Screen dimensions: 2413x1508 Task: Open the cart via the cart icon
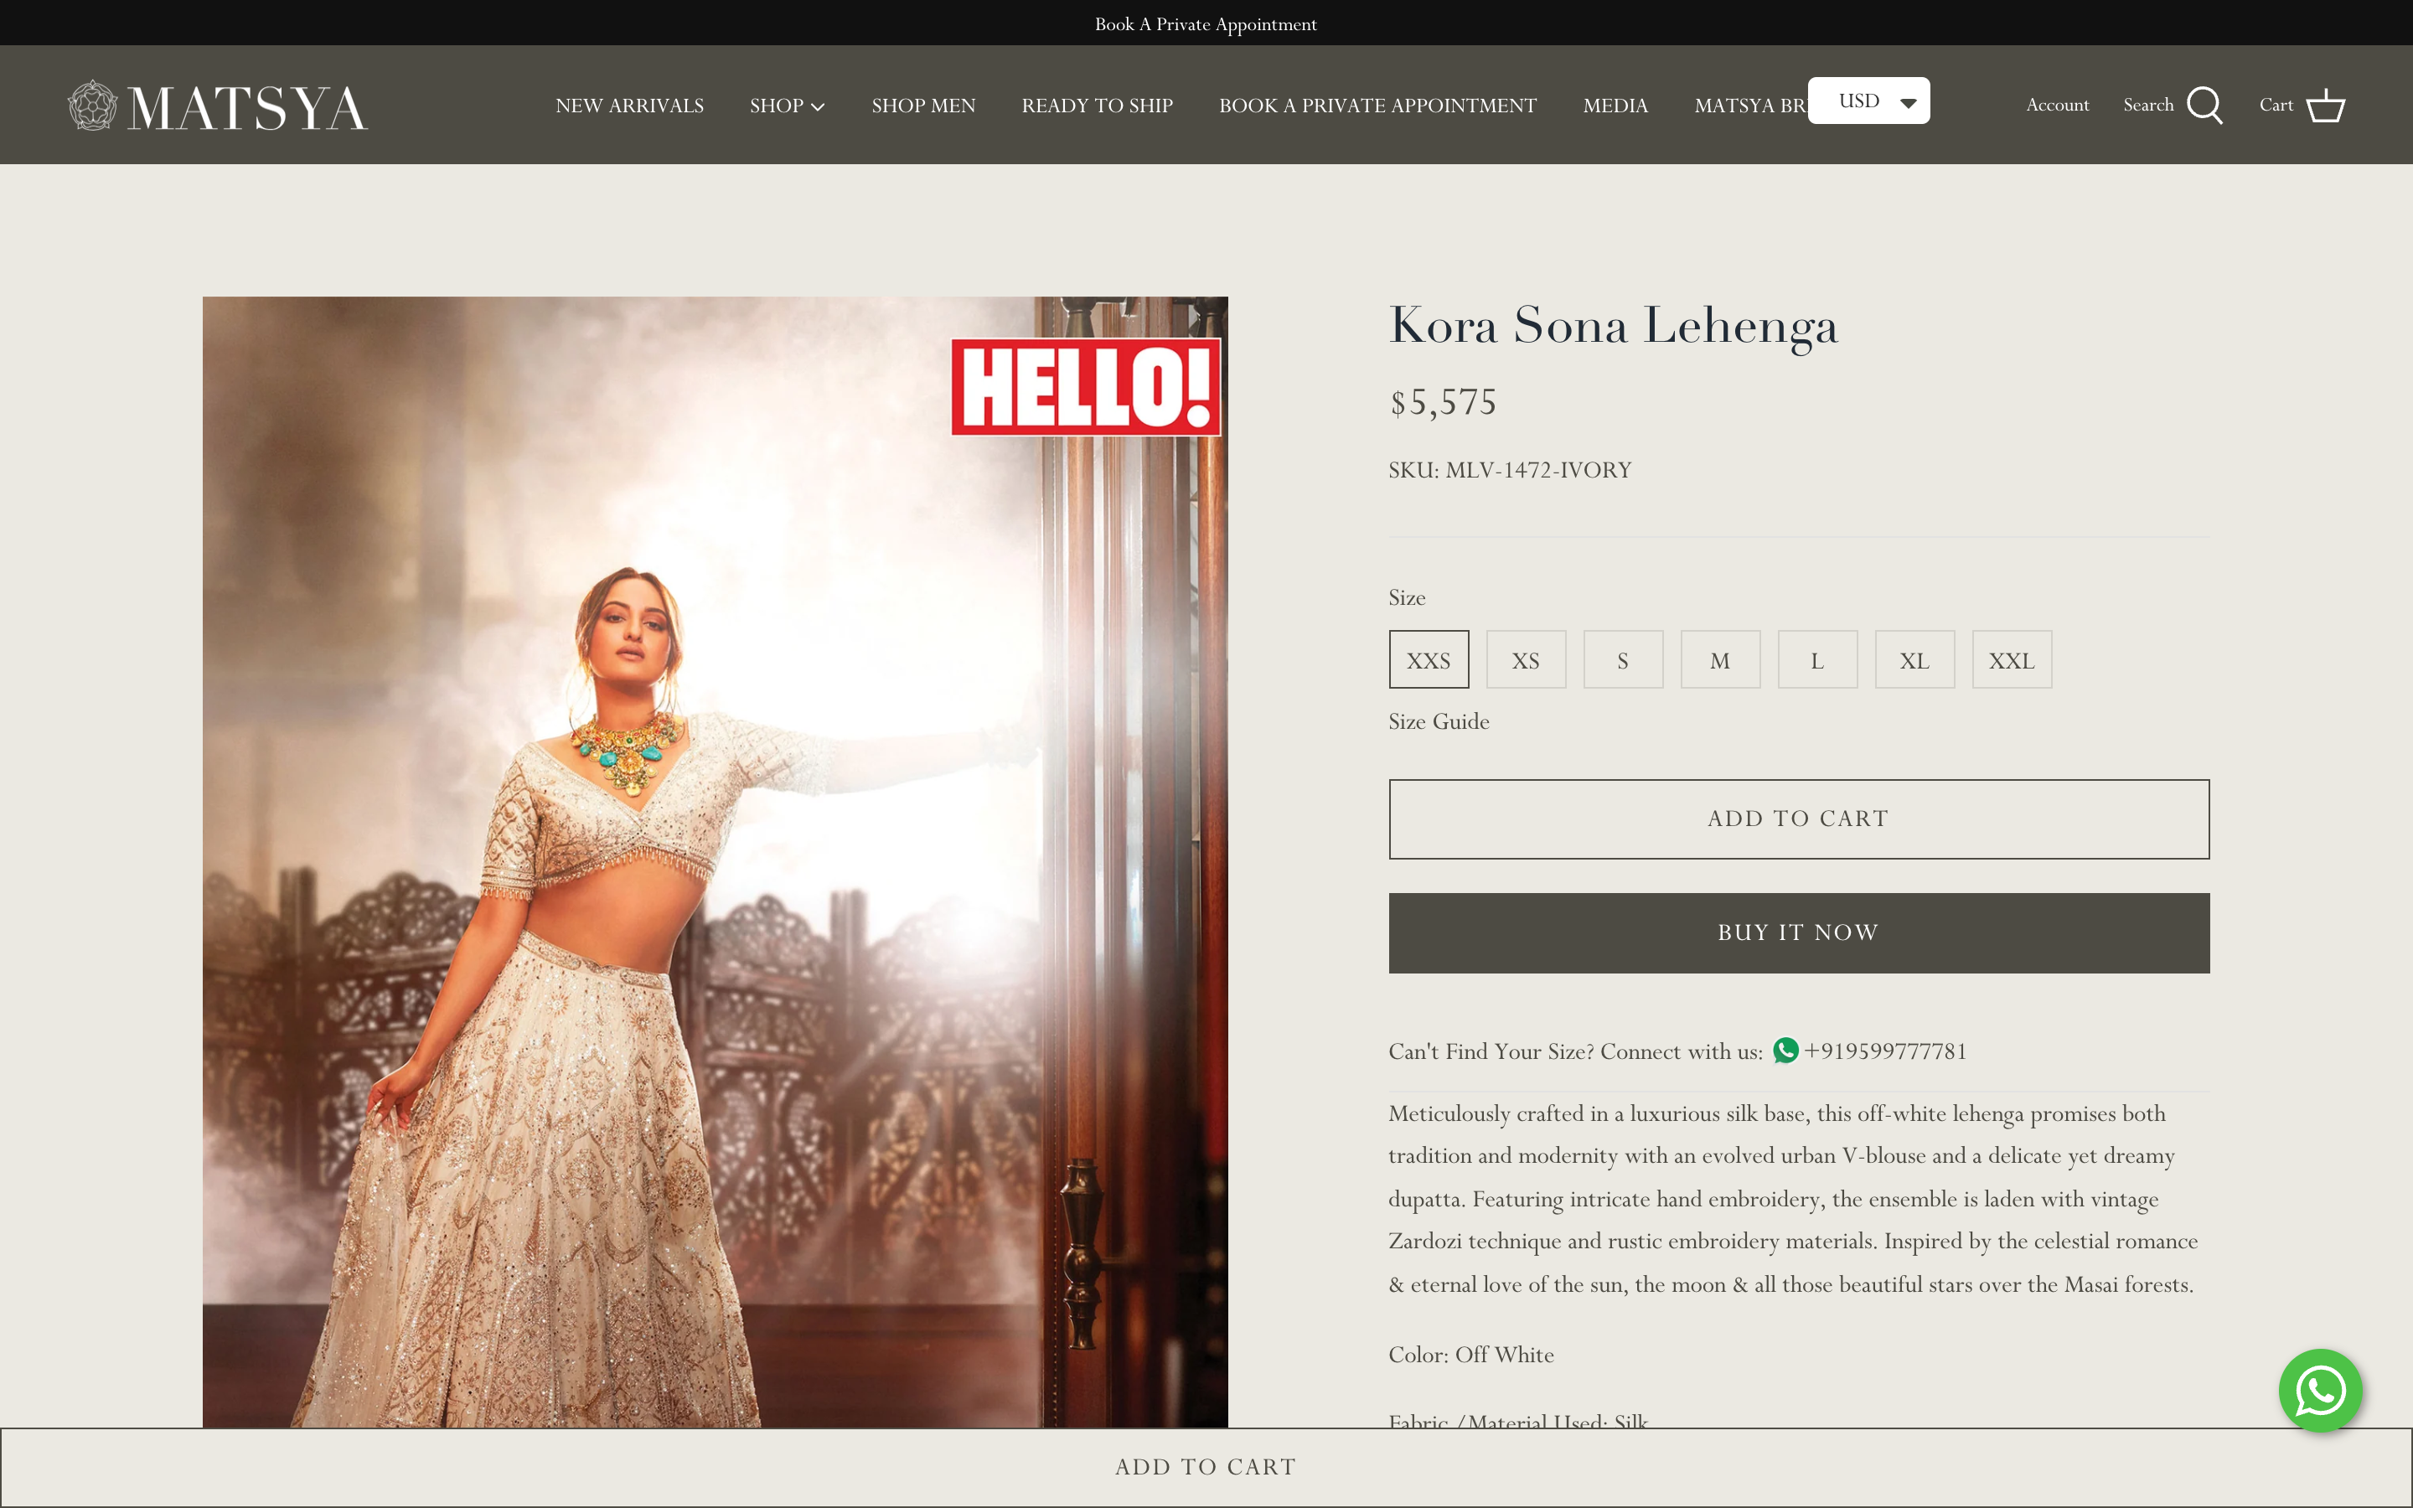(x=2328, y=105)
